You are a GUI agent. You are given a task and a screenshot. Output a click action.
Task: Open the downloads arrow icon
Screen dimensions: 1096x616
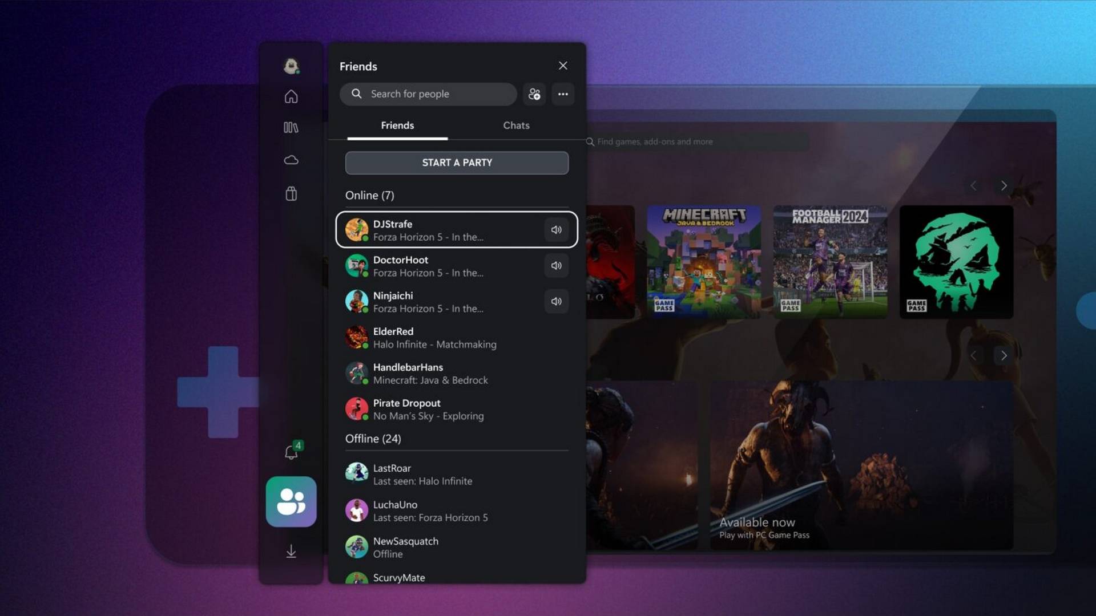(291, 551)
